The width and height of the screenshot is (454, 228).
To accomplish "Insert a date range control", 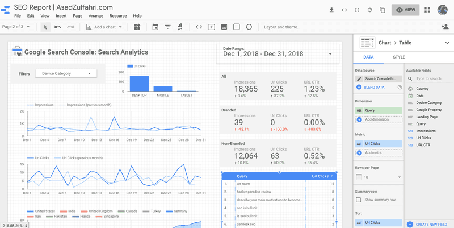I will [155, 27].
